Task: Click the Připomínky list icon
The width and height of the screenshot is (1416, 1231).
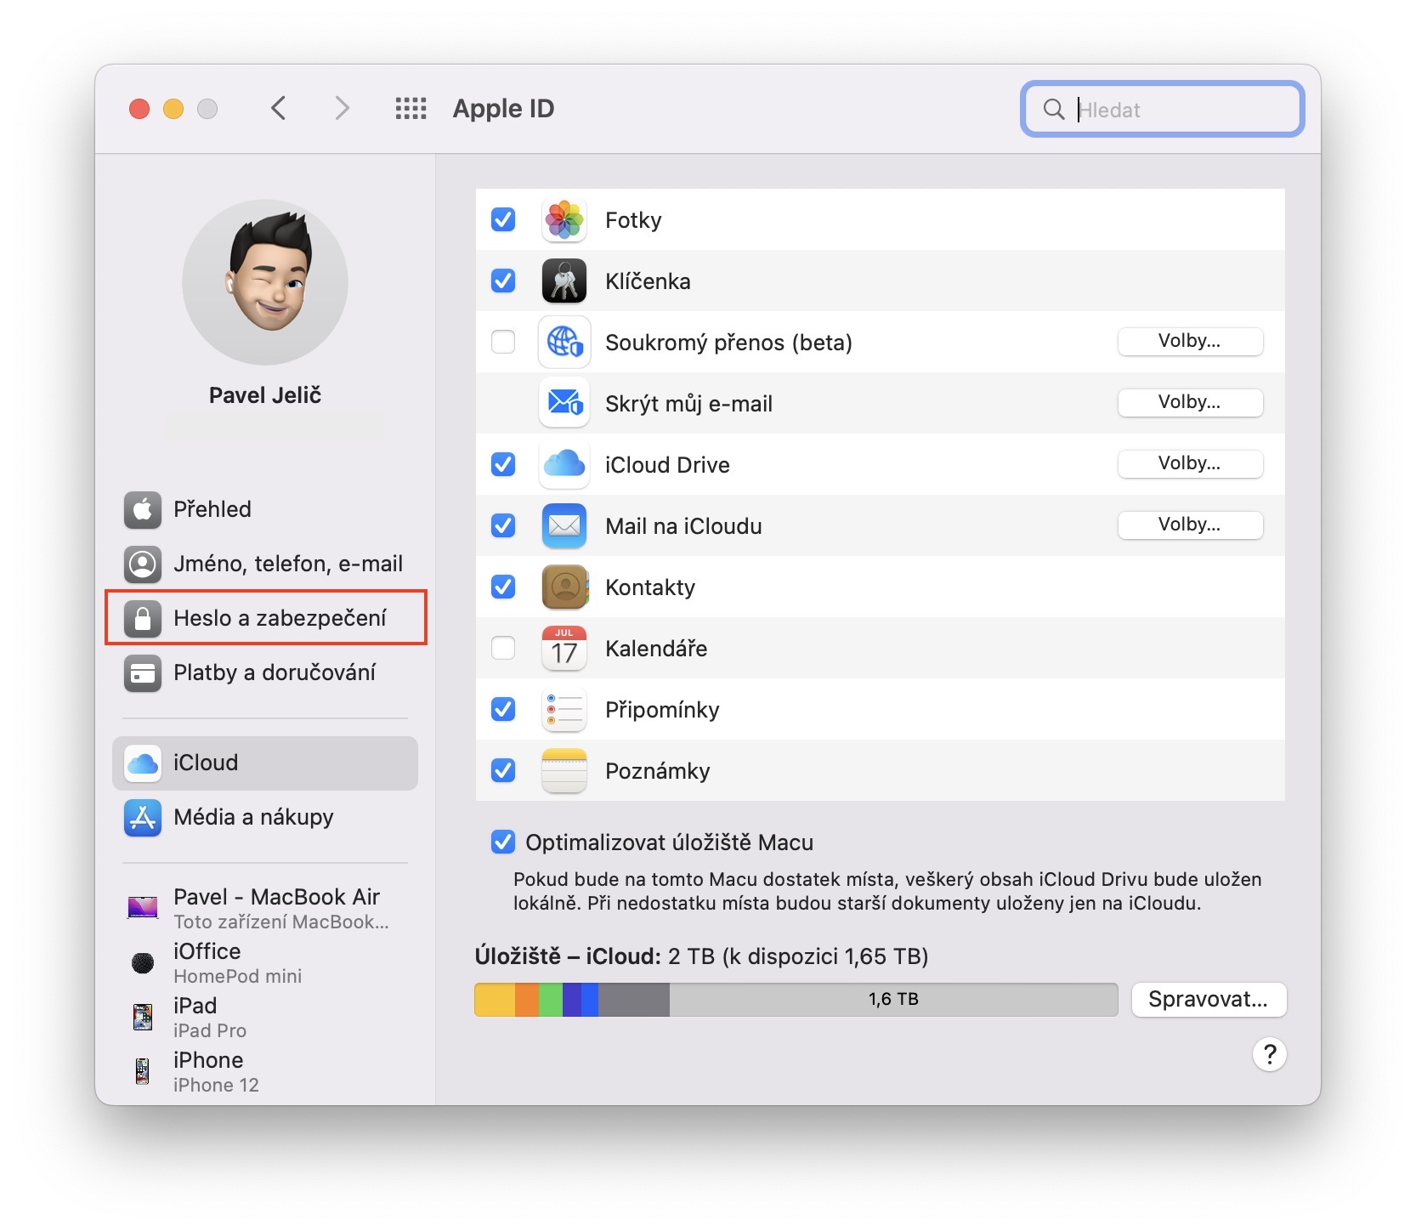Action: pyautogui.click(x=564, y=710)
